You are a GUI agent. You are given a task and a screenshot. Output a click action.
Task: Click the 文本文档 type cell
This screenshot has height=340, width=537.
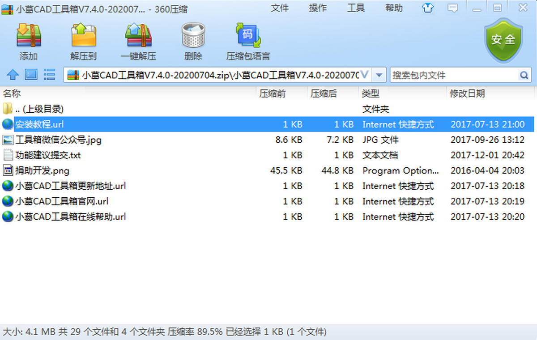(380, 155)
